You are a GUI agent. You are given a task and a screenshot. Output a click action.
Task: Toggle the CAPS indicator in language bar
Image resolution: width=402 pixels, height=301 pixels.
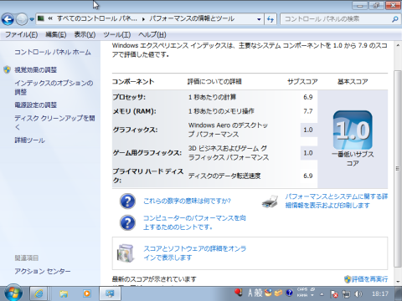click(302, 289)
